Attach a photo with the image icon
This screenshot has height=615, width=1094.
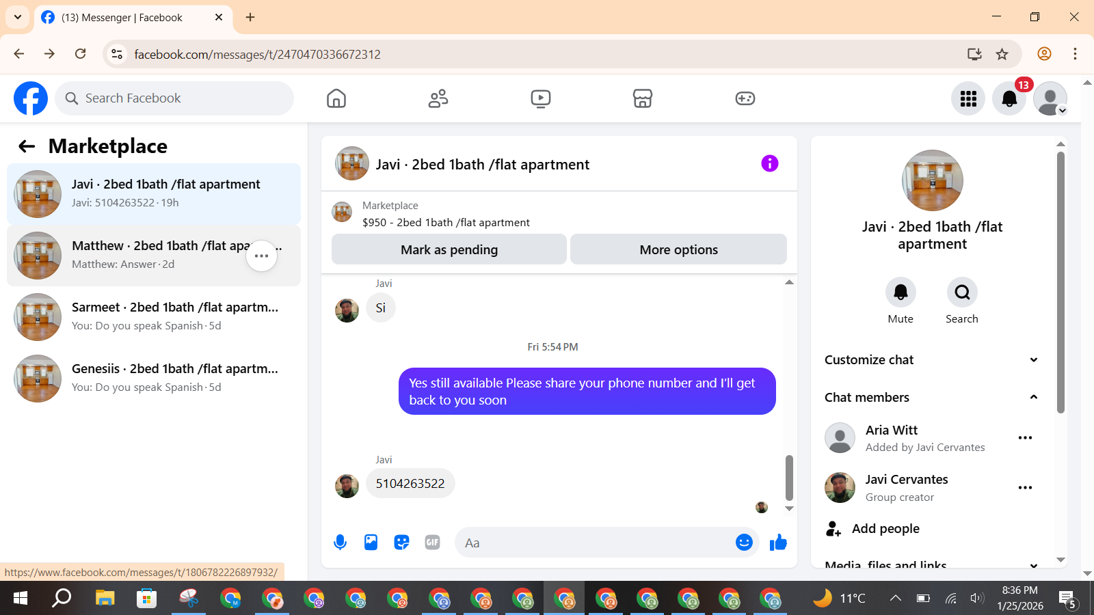371,543
